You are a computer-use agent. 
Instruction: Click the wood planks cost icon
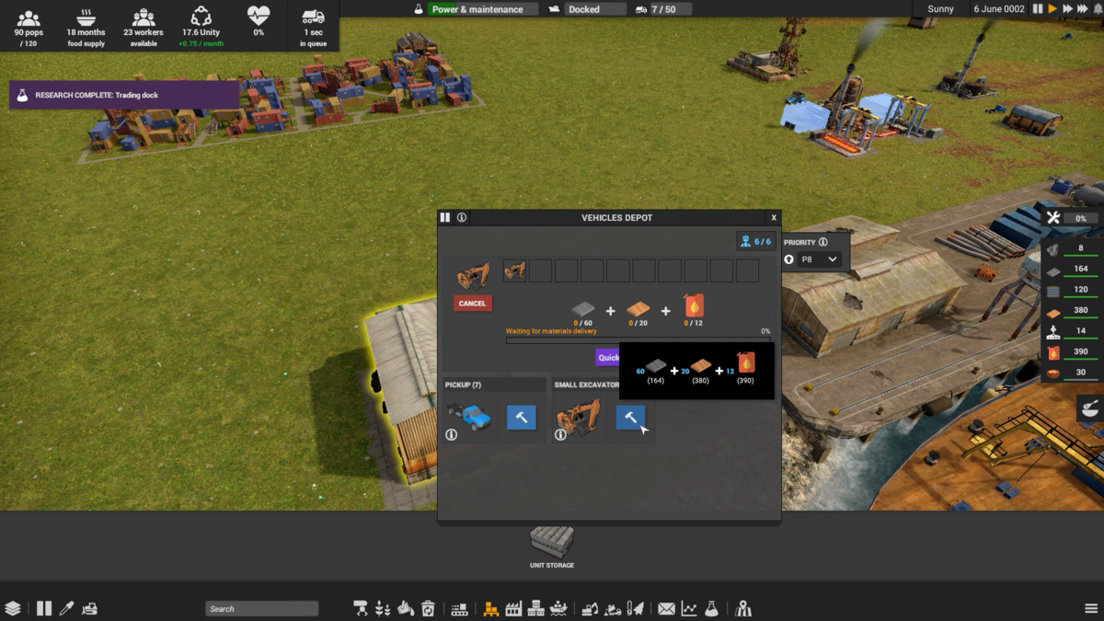click(638, 308)
